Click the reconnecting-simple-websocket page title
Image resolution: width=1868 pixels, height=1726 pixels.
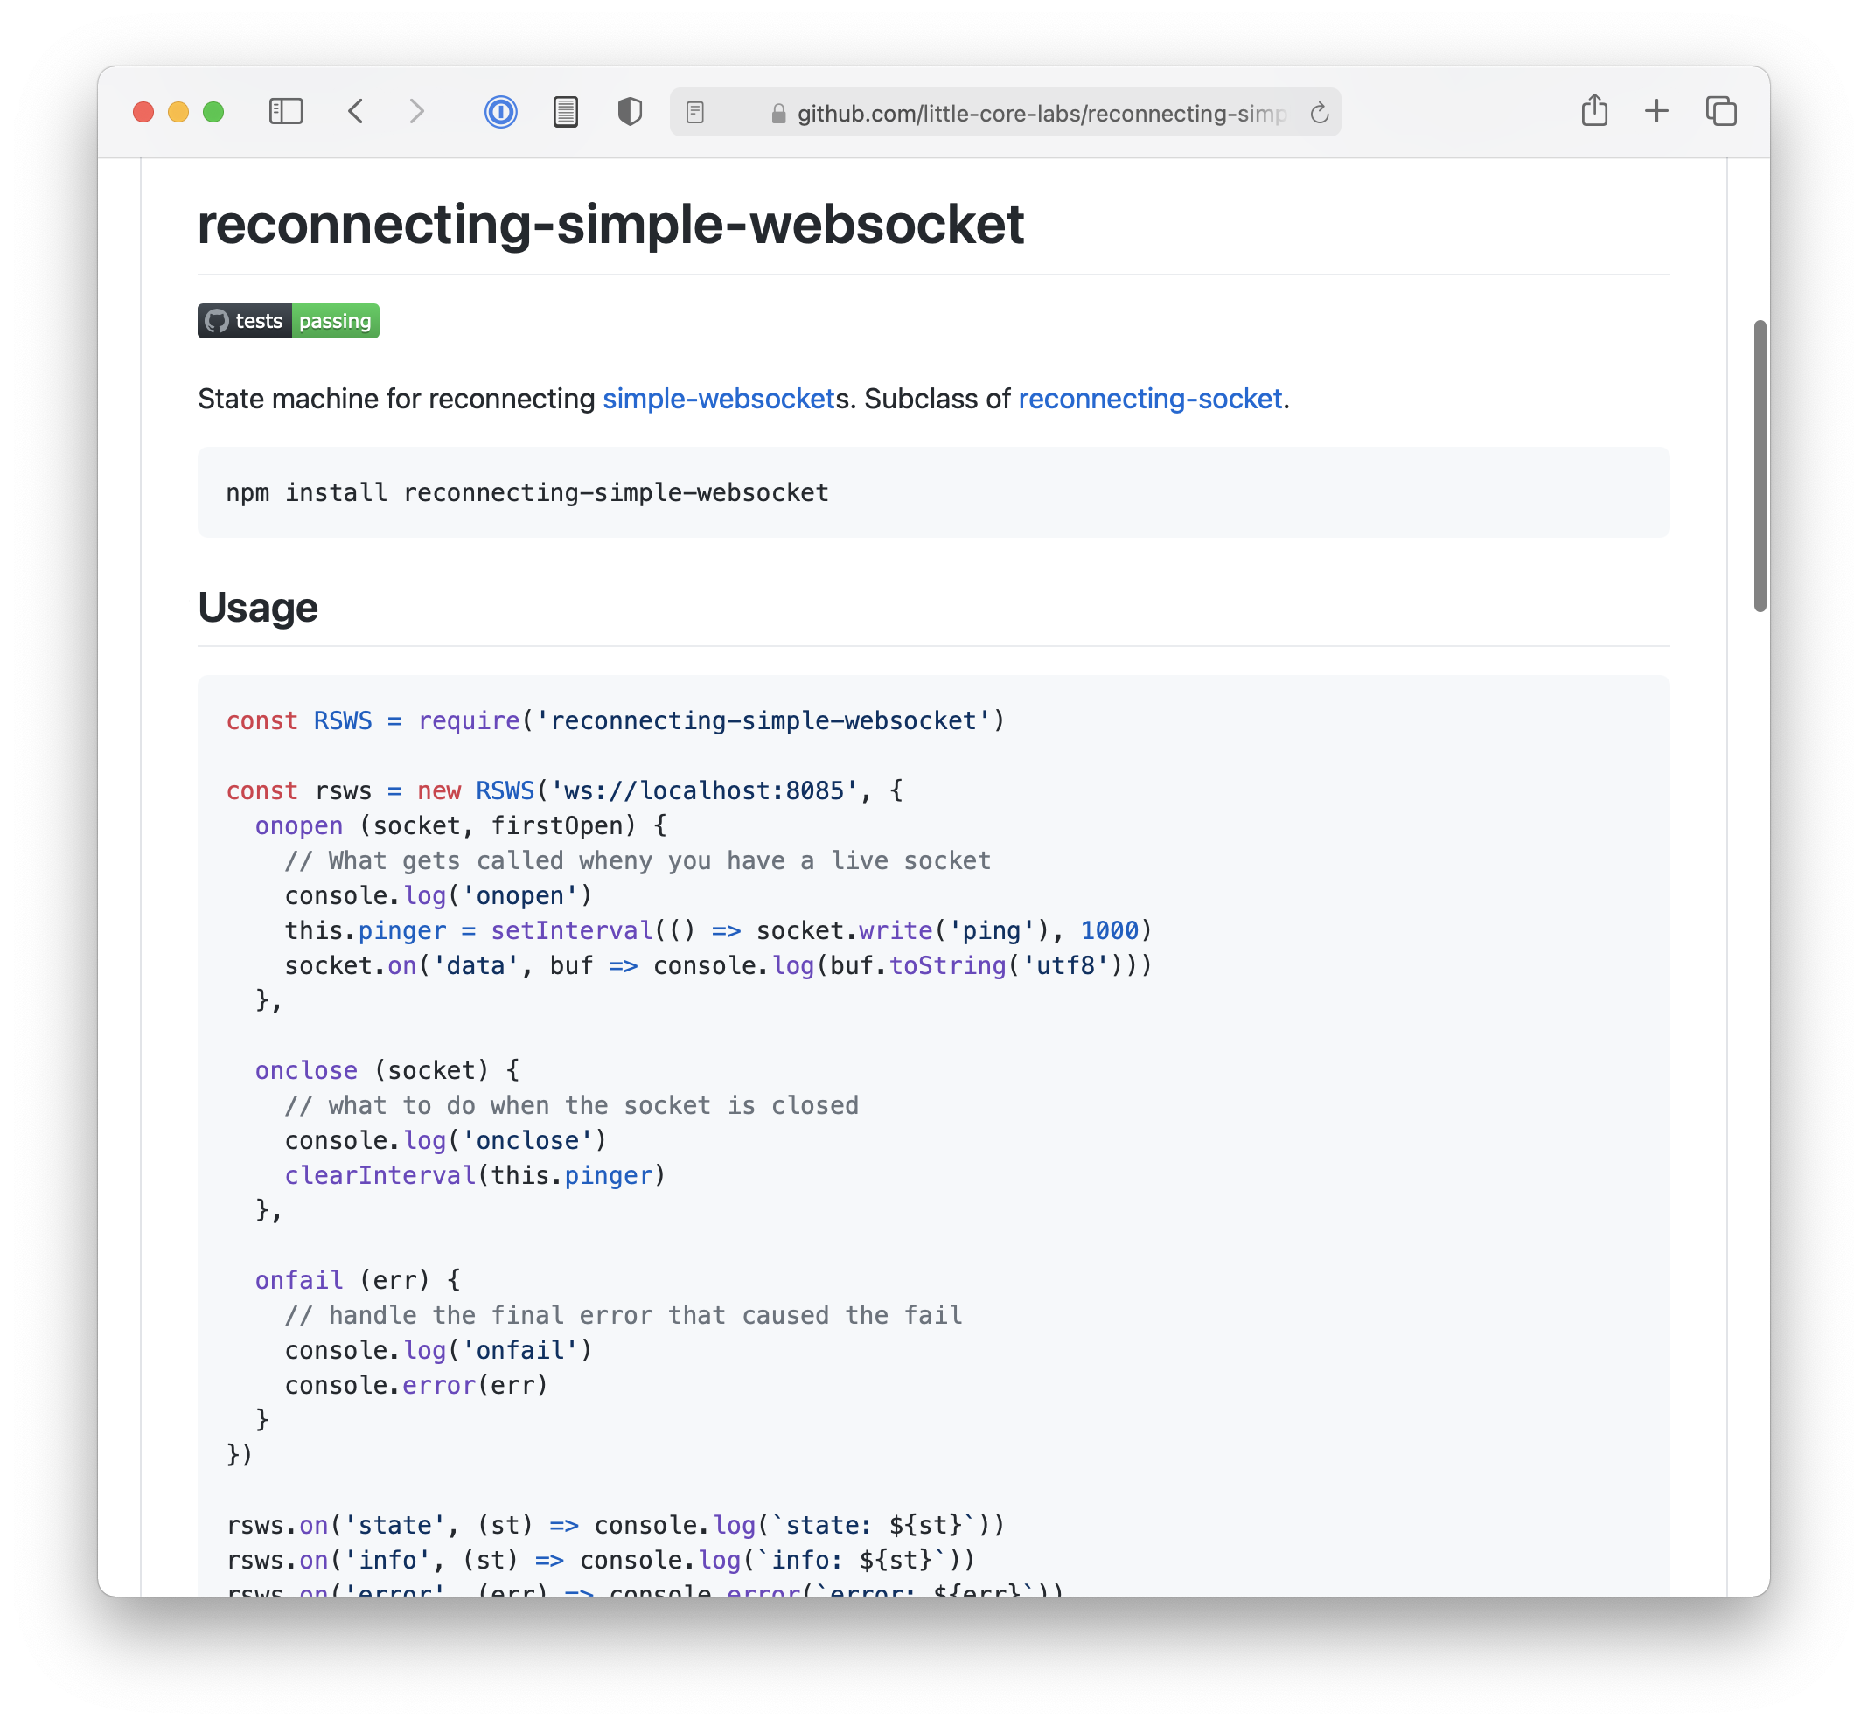click(x=610, y=223)
